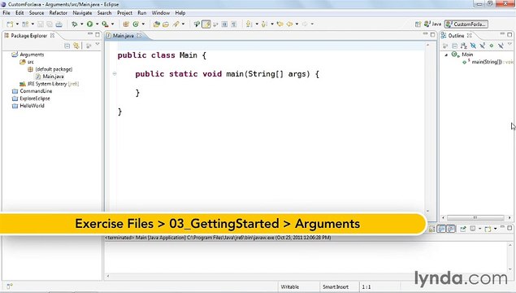The width and height of the screenshot is (516, 293).
Task: Click the Open Task folder icon
Action: (x=166, y=24)
